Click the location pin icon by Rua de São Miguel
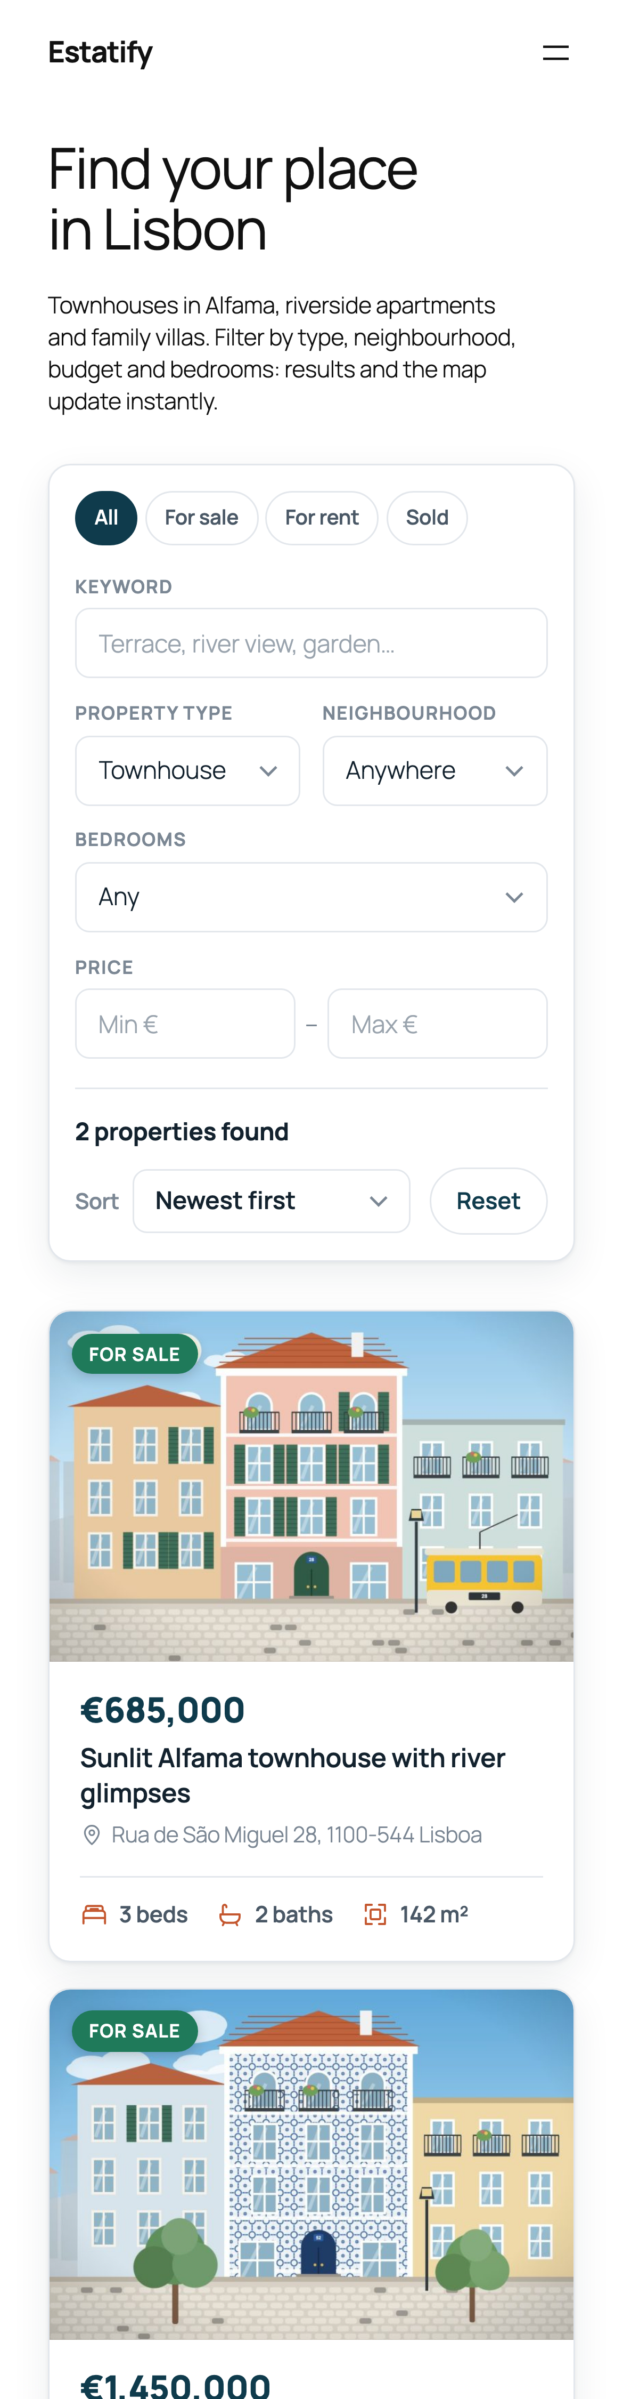Screen dimensions: 623x2399 [x=91, y=1834]
